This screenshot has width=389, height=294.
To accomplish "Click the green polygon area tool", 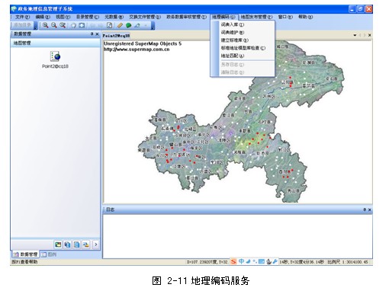I will [x=129, y=25].
